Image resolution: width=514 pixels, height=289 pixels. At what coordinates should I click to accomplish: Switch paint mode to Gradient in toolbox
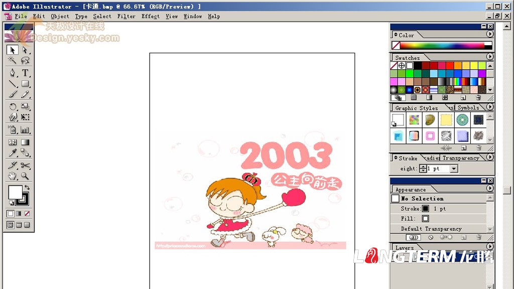coord(19,214)
